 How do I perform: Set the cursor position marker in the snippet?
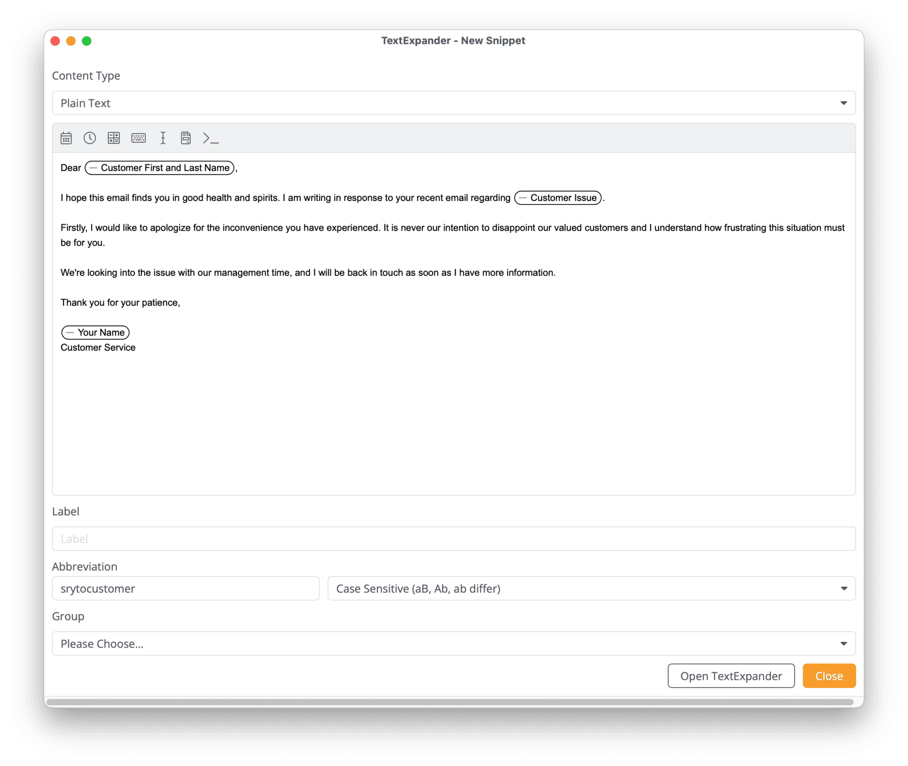[x=163, y=138]
